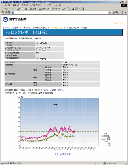The width and height of the screenshot is (128, 165).
Task: Click the 対象期間 2004年4月23日 value
Action: 70,65
